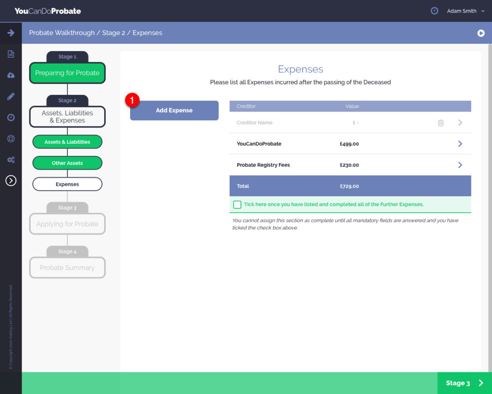Click the circled chevron at sidebar bottom

[11, 180]
